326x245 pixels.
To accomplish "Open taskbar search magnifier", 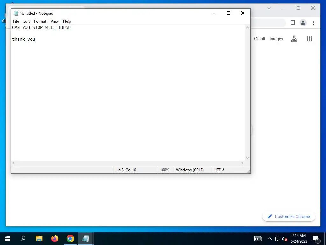I will pyautogui.click(x=23, y=239).
